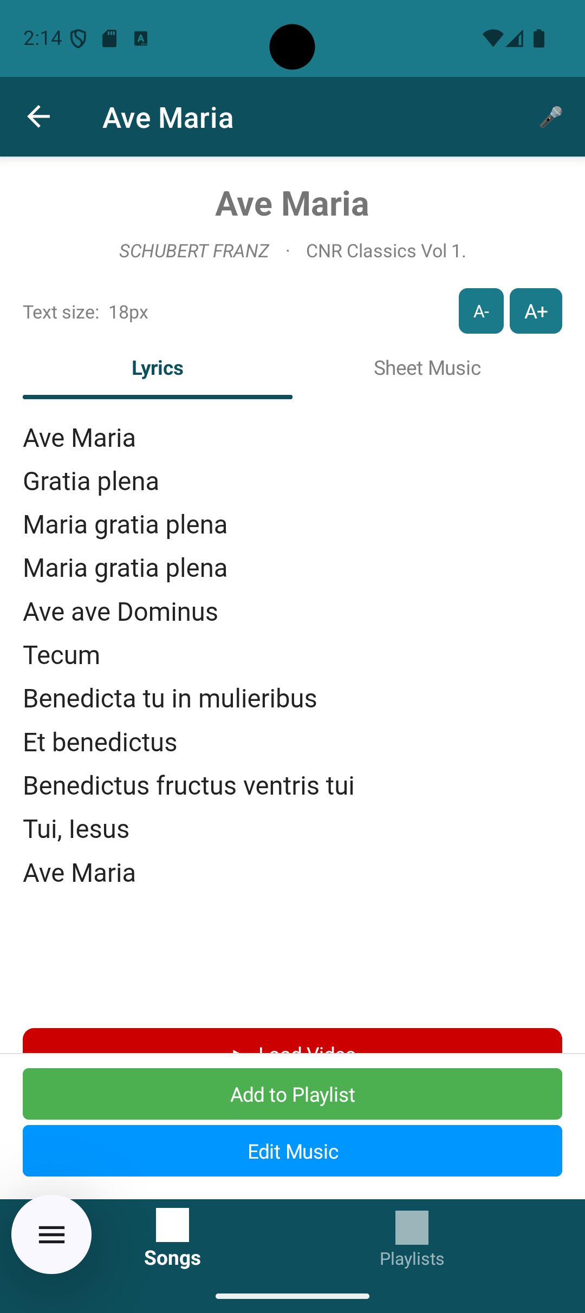Screen dimensions: 585x1313
Task: Tap the red Load Video button
Action: (x=292, y=1041)
